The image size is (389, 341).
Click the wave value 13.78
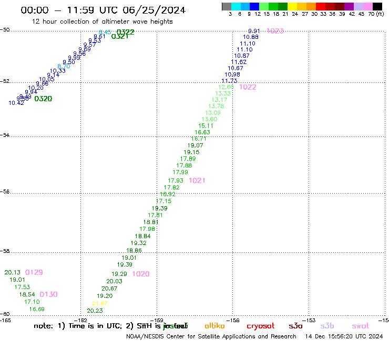216,106
